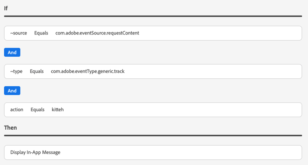
Task: Select the action condition key
Action: pos(17,110)
